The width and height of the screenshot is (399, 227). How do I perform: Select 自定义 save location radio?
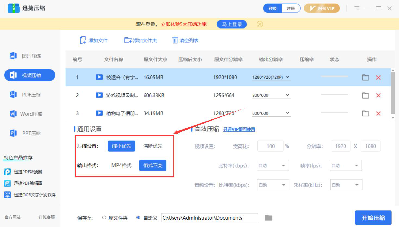coord(138,217)
